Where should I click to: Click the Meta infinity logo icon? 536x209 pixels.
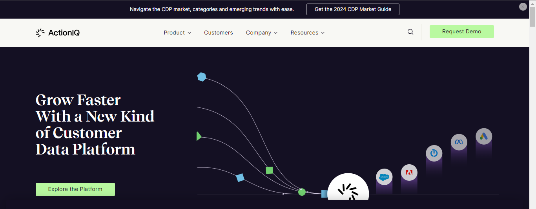click(459, 142)
